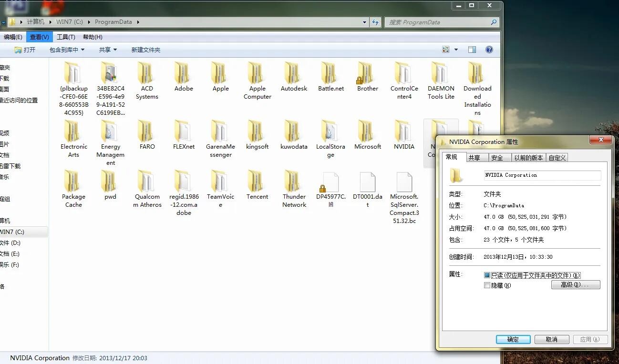
Task: Open the regid.1986-12.com.adobe folder
Action: (184, 192)
